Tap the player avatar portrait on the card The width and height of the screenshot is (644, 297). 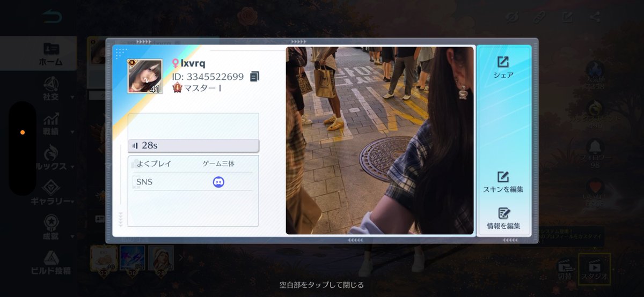click(145, 76)
